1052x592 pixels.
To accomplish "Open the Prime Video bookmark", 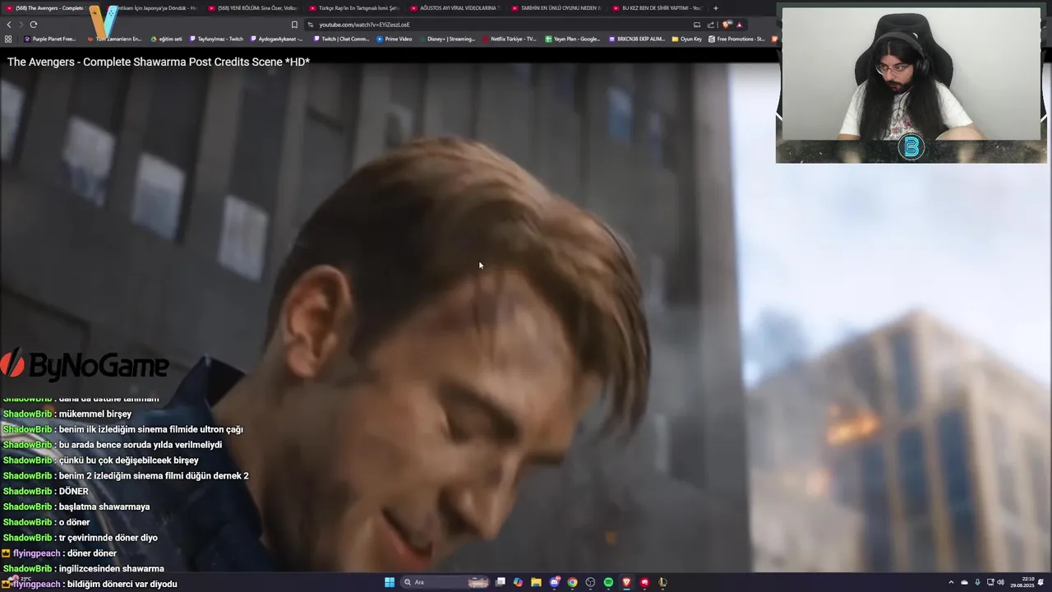I will pyautogui.click(x=394, y=39).
